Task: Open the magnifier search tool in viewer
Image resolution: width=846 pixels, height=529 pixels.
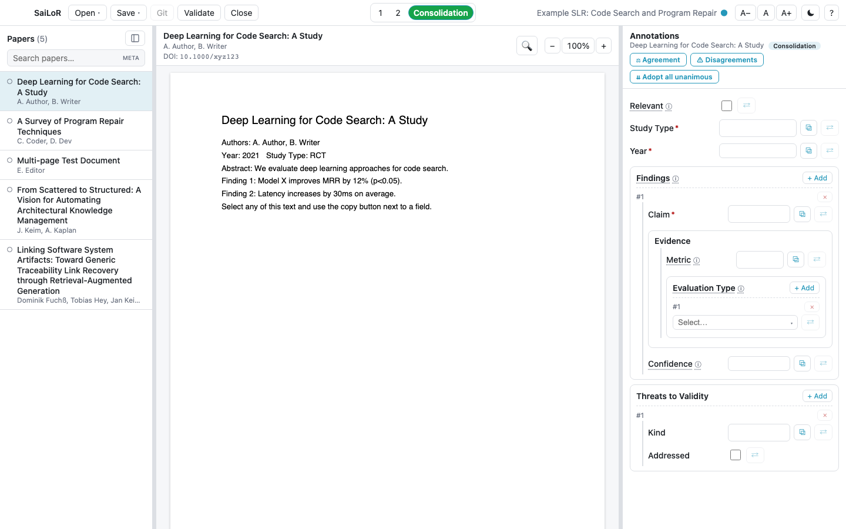Action: 527,46
